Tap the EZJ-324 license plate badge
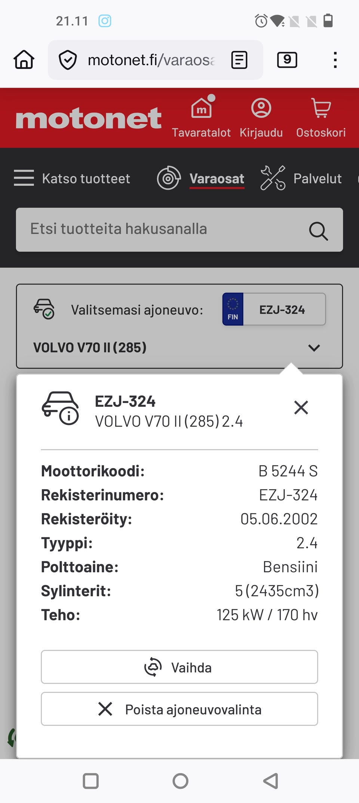 (274, 309)
